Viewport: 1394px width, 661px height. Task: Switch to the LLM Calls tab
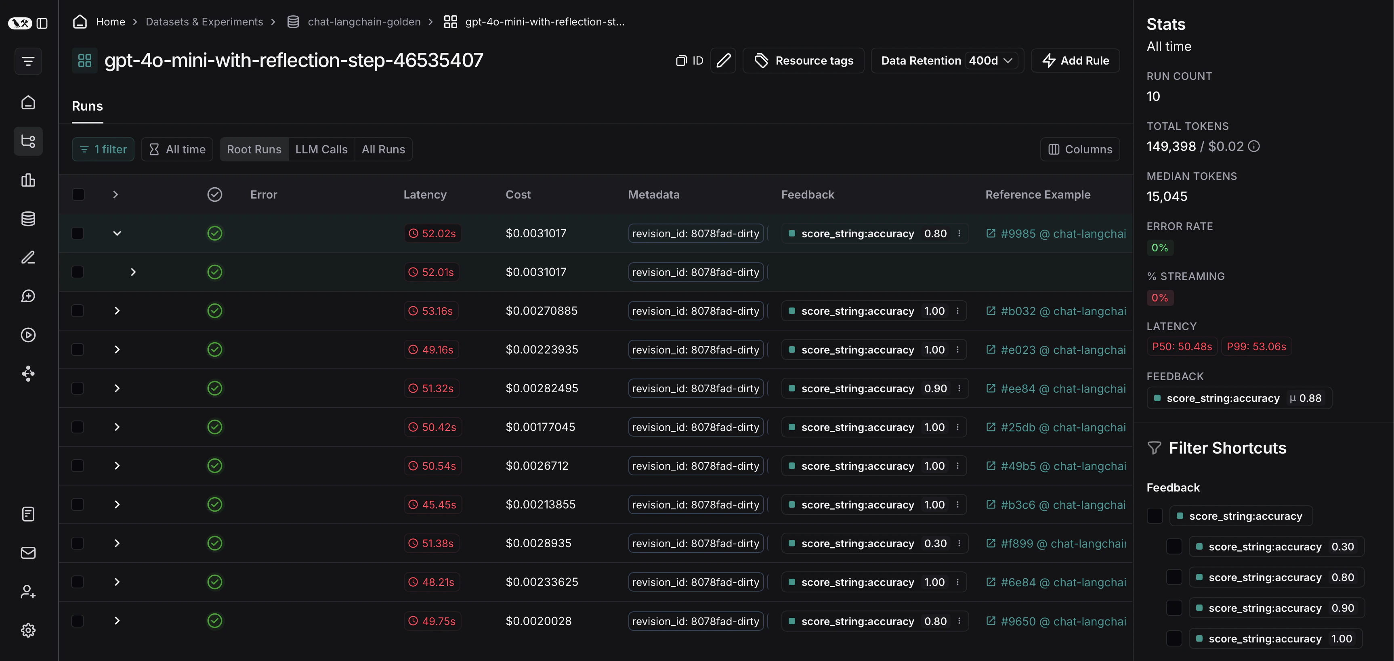coord(321,149)
